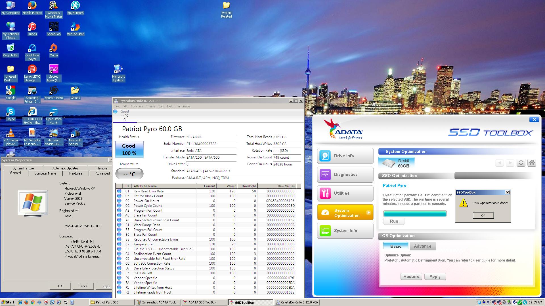The width and height of the screenshot is (545, 306).
Task: Click OK in the SSDToolBox dialog
Action: pyautogui.click(x=483, y=215)
